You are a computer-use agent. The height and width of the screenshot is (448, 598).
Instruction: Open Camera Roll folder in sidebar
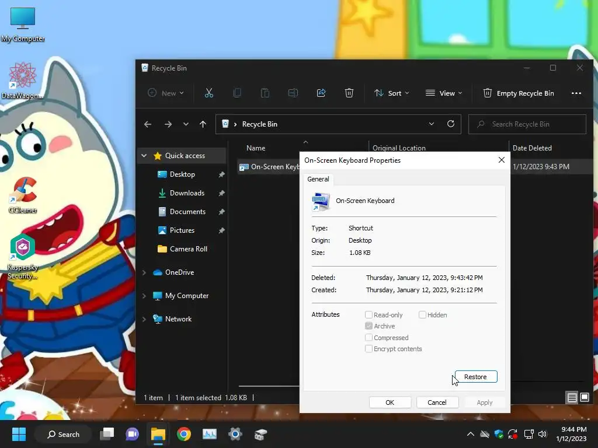tap(189, 249)
